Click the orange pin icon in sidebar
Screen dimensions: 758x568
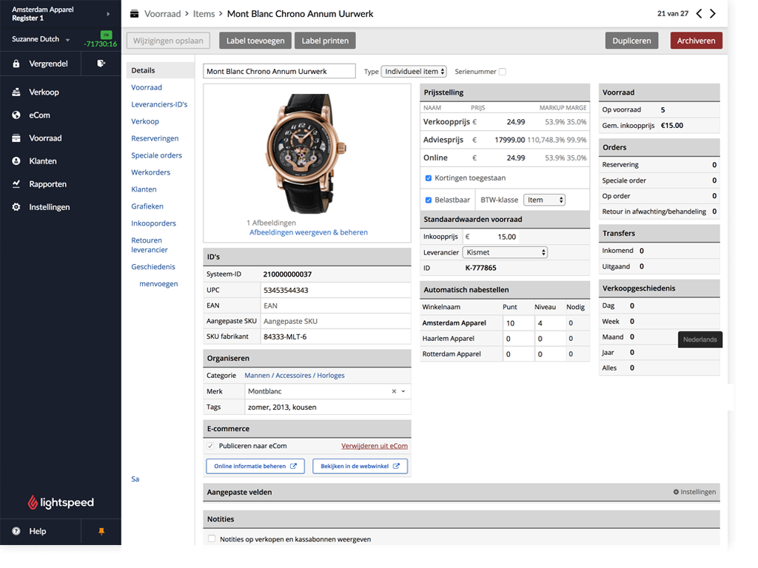point(101,531)
